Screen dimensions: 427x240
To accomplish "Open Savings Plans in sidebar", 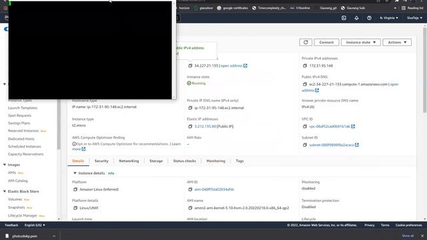I will 19,123.
